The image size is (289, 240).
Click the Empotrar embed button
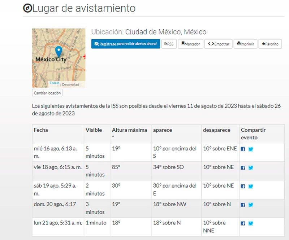click(x=218, y=44)
